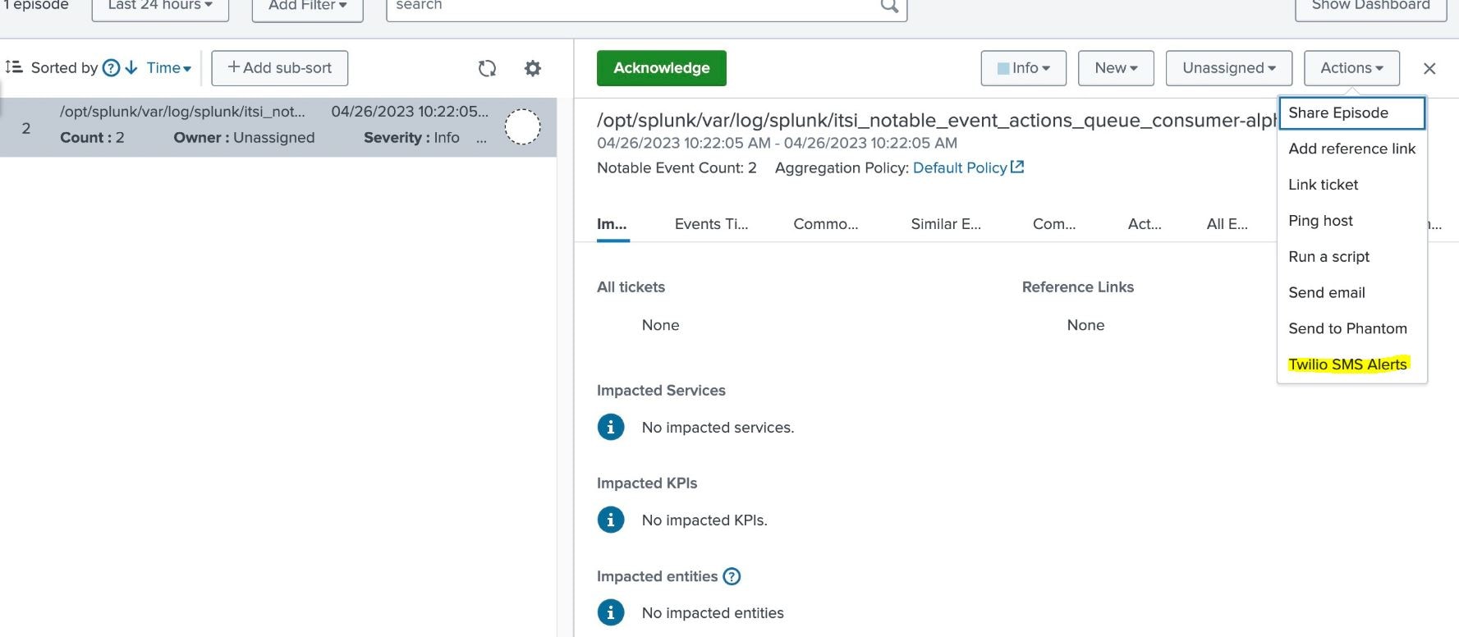Choose Send email action
1459x637 pixels.
pos(1351,293)
